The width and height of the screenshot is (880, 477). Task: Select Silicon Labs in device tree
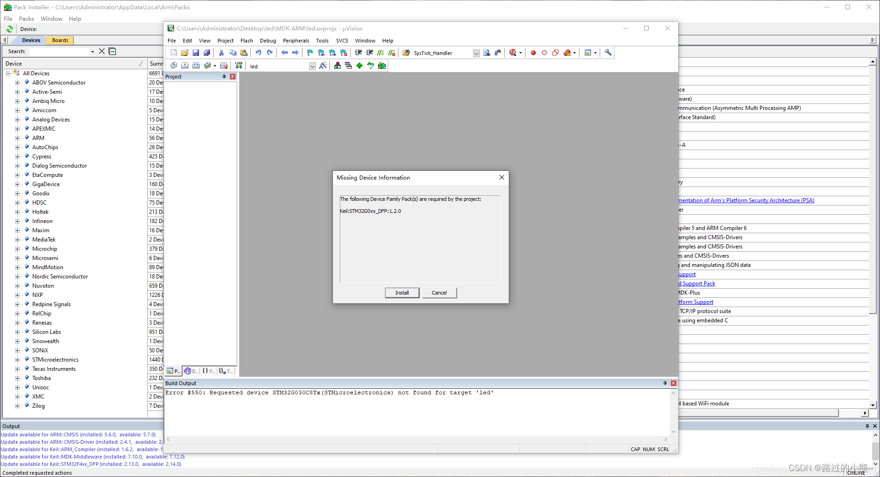point(47,332)
